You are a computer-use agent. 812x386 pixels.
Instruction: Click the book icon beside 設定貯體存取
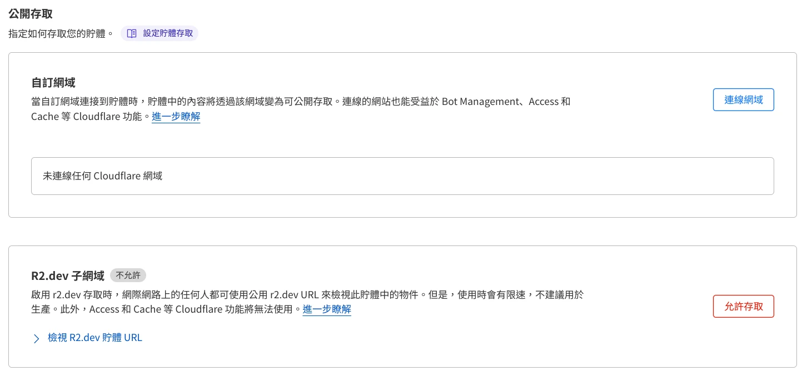tap(132, 33)
